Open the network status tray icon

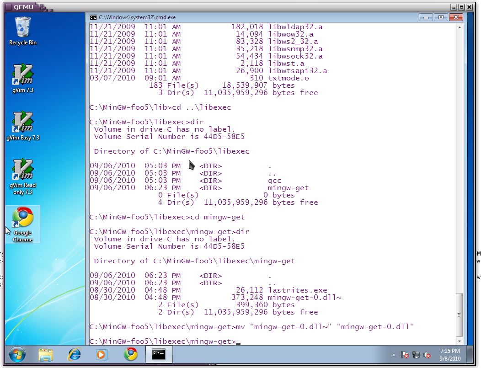416,355
